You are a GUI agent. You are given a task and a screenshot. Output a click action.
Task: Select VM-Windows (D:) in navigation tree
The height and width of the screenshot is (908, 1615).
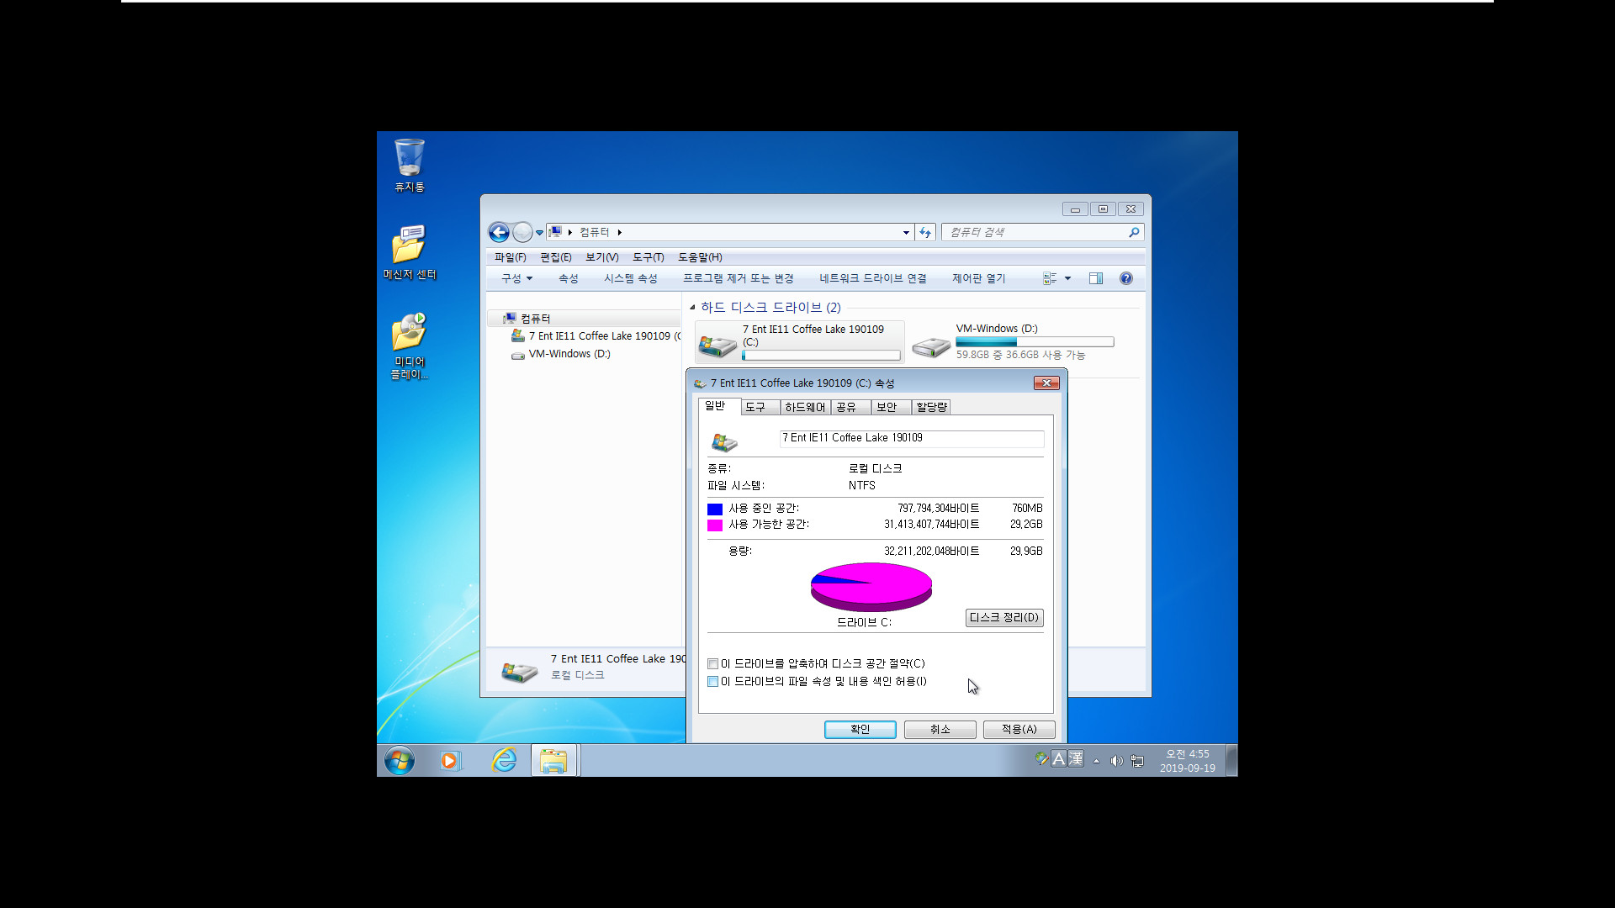569,354
